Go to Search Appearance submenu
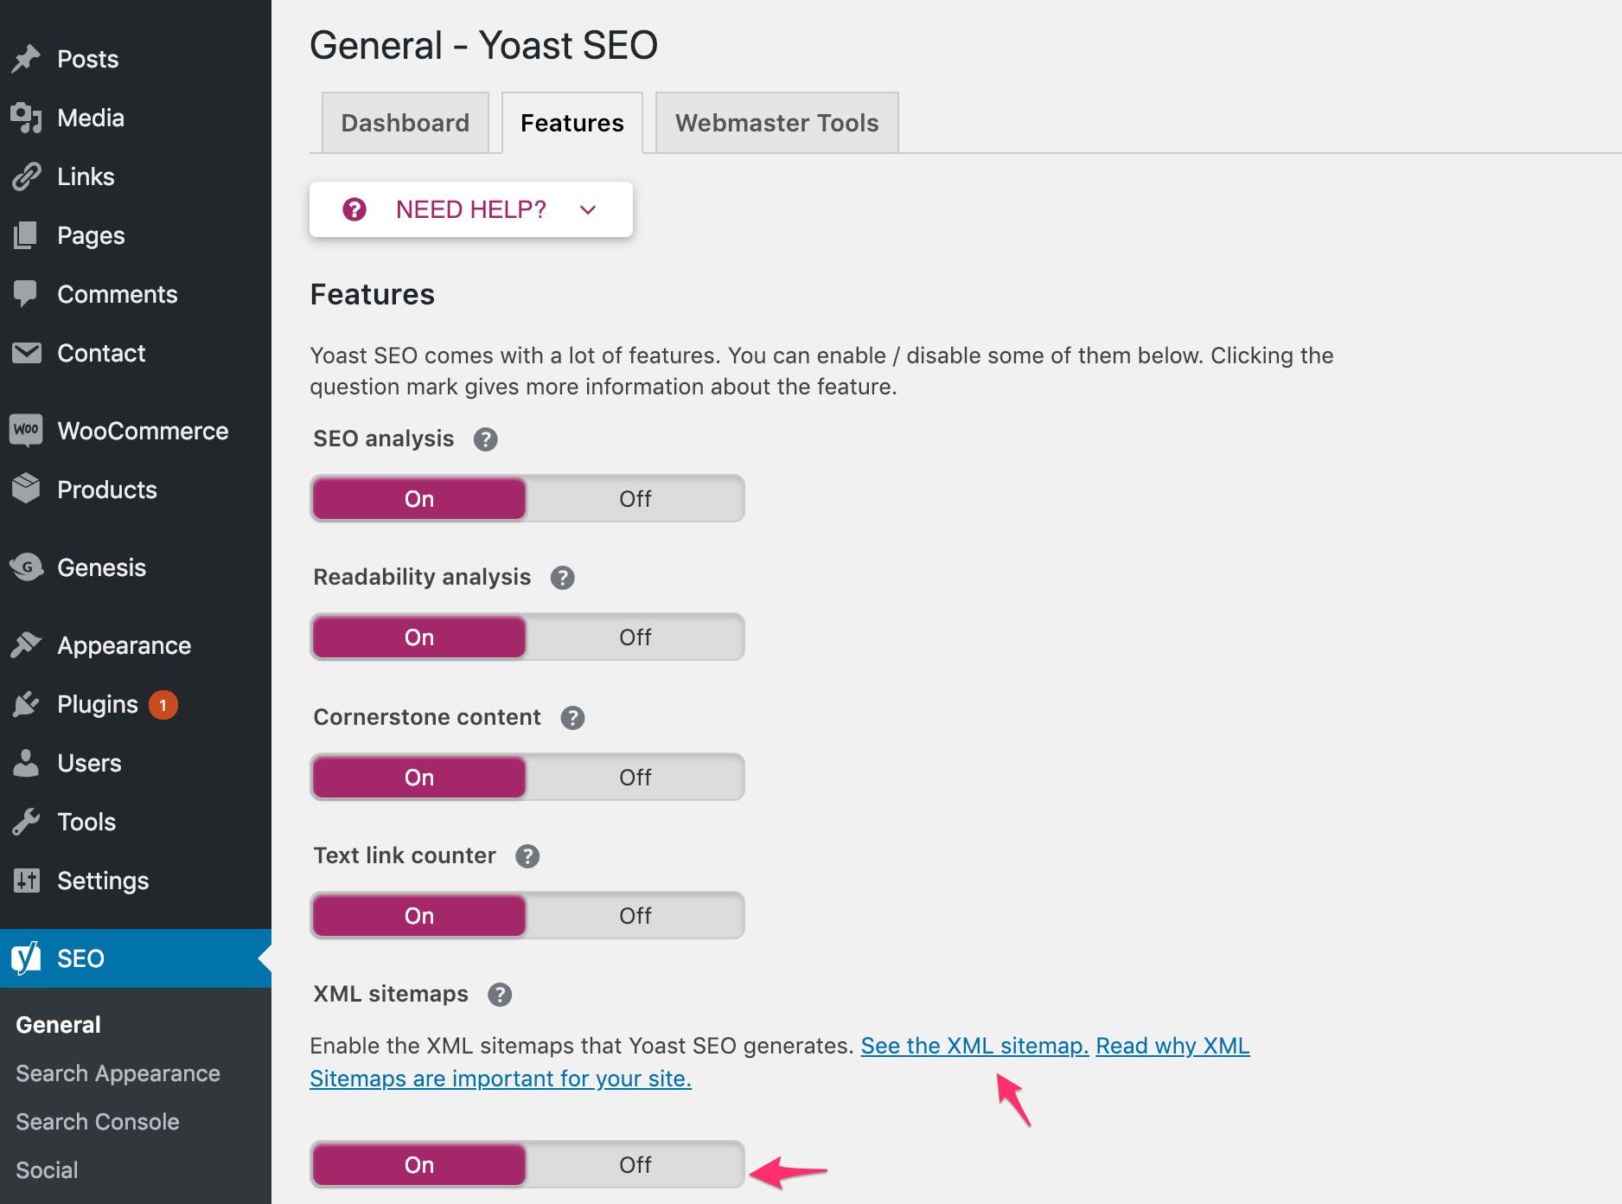The image size is (1622, 1204). point(118,1073)
